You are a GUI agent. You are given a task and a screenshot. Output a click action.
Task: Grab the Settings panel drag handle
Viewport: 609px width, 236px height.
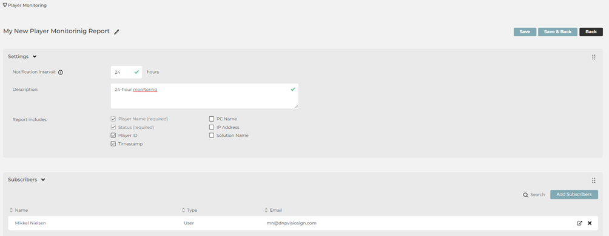[x=593, y=57]
